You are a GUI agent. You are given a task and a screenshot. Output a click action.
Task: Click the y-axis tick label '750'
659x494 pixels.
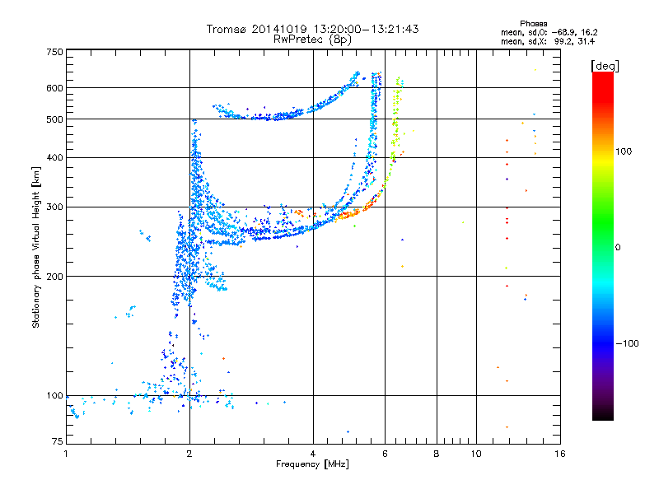pos(54,52)
